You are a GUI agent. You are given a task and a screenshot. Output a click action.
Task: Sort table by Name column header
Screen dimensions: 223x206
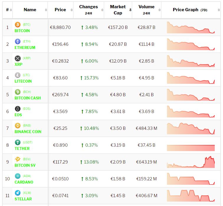(x=30, y=10)
